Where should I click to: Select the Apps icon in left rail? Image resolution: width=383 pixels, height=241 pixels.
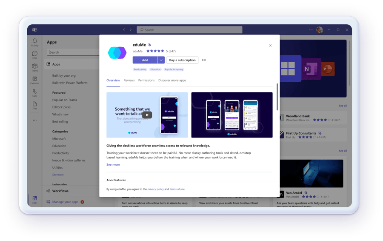pyautogui.click(x=35, y=199)
